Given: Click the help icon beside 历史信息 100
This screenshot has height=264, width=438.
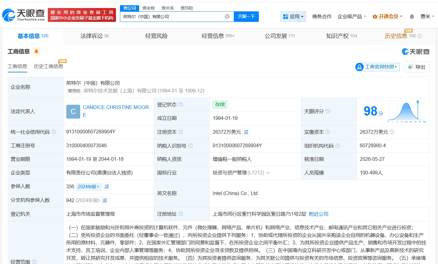Looking at the screenshot, I should (x=419, y=36).
